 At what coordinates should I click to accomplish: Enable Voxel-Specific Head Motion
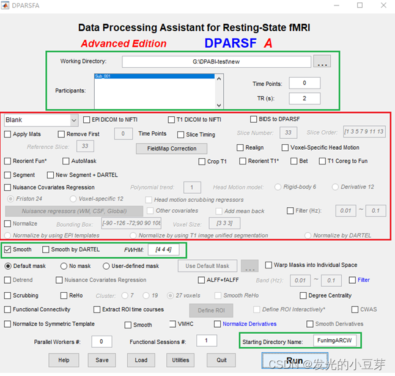(285, 147)
